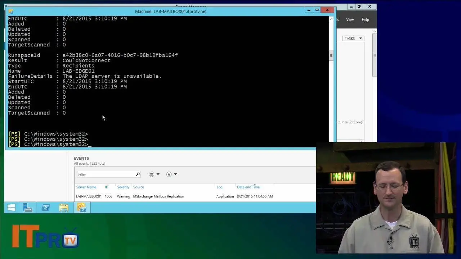Screen dimensions: 461x259
Task: Close the Exchange shell window
Action: click(327, 10)
